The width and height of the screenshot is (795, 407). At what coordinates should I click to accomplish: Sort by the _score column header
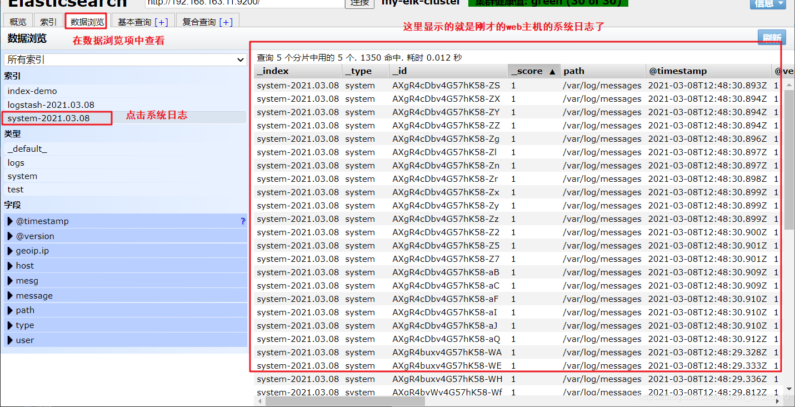click(534, 71)
